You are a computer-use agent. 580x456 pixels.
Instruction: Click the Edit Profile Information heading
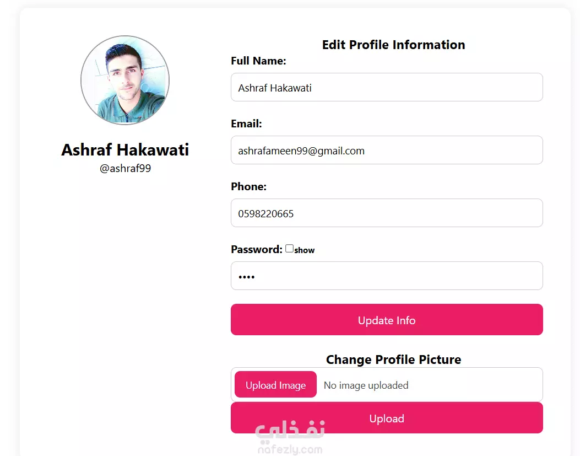coord(394,45)
